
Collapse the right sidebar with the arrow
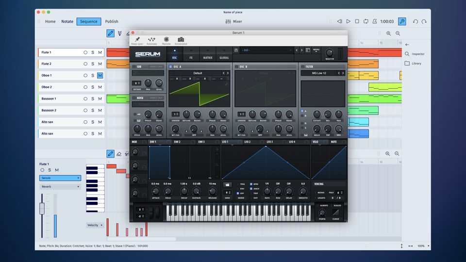[x=407, y=45]
